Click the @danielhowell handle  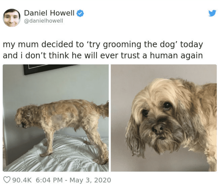[43, 21]
